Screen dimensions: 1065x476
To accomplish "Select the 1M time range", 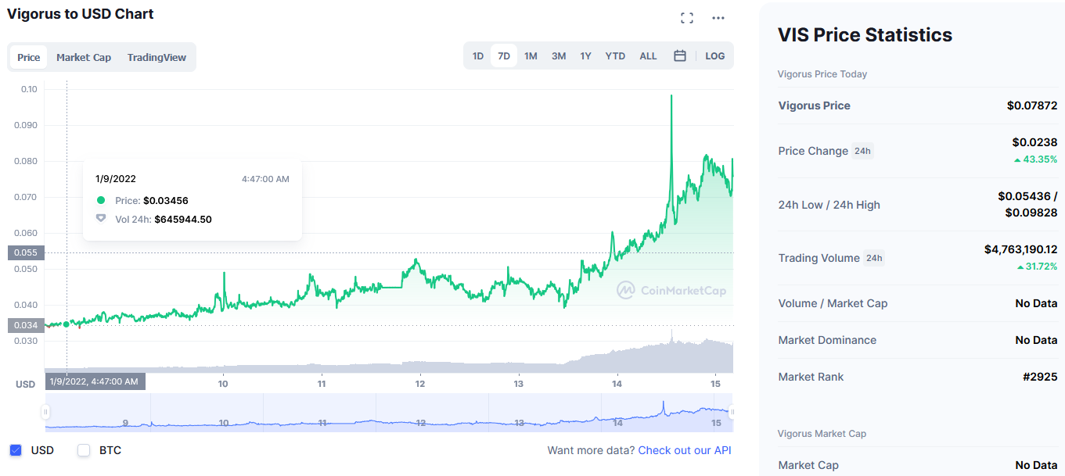I will tap(531, 56).
